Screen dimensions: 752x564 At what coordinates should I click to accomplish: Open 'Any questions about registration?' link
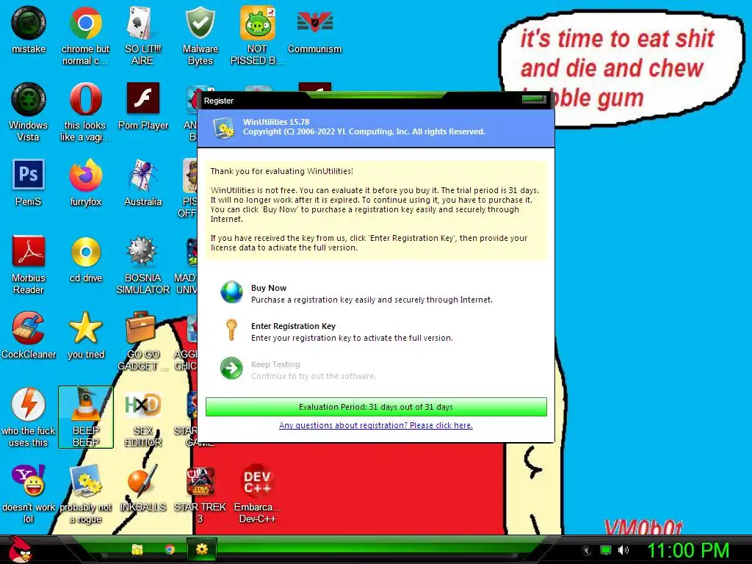pos(375,425)
